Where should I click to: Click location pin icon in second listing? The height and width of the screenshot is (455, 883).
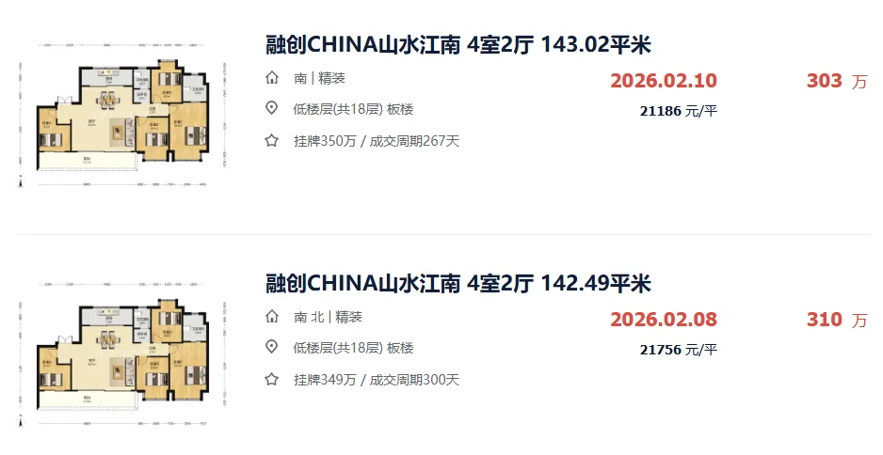coord(272,347)
